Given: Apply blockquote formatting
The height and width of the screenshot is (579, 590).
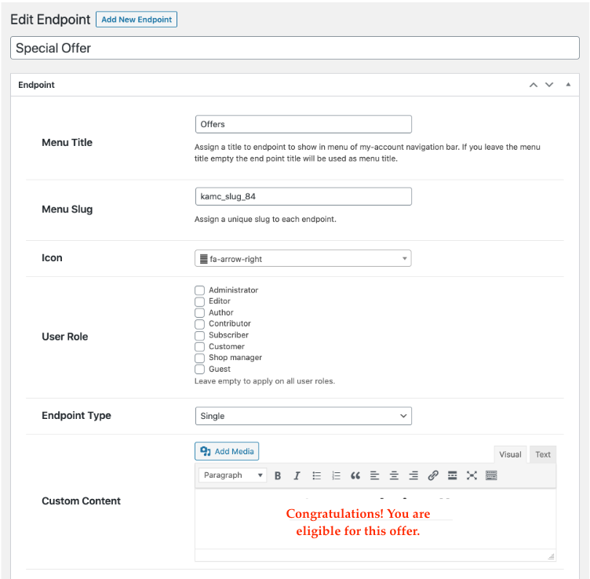Looking at the screenshot, I should (355, 475).
